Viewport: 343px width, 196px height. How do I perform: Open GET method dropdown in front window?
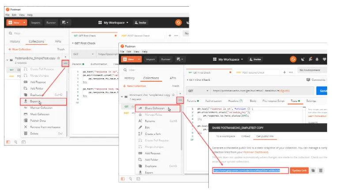click(x=198, y=91)
